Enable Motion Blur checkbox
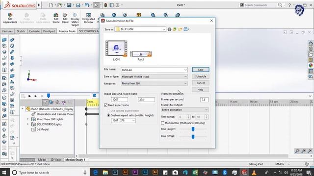Image resolution: width=314 pixels, height=176 pixels. click(162, 123)
